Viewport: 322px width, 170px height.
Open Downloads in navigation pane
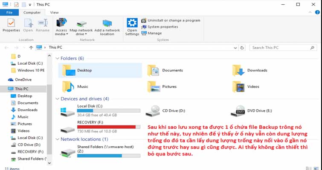click(24, 110)
